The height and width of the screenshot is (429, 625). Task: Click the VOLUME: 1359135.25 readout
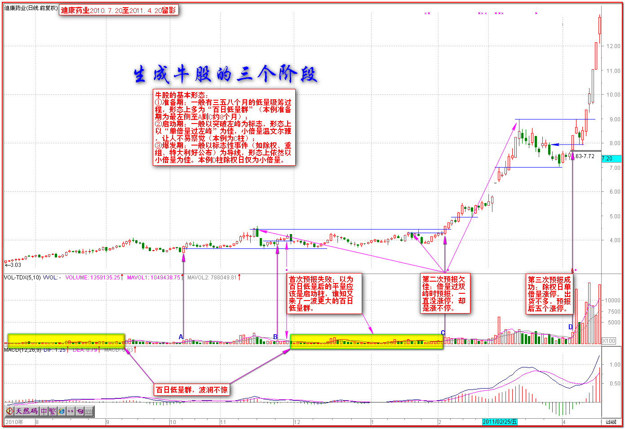[93, 278]
